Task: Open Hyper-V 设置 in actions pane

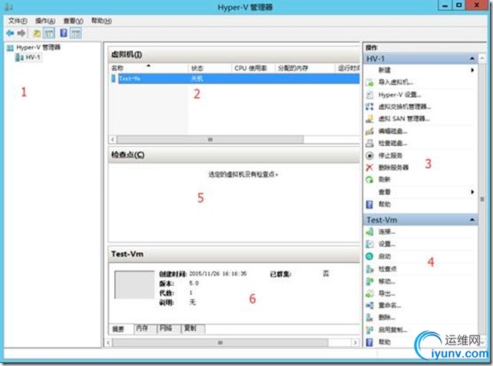Action: 400,95
